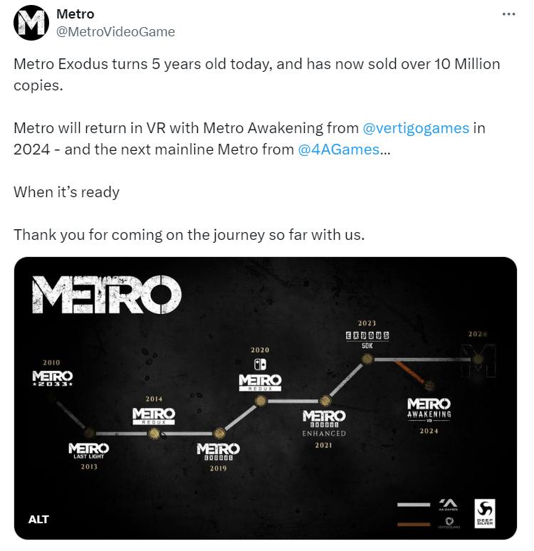Click the Metro account display name

[75, 14]
